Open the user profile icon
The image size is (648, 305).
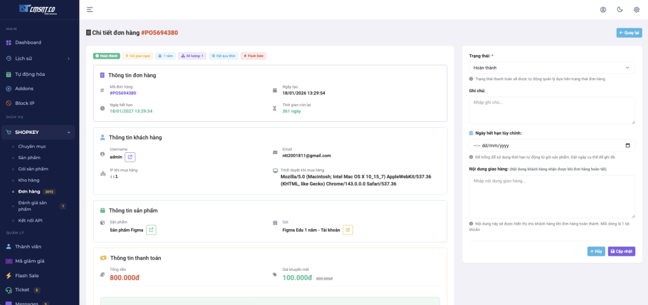point(603,9)
